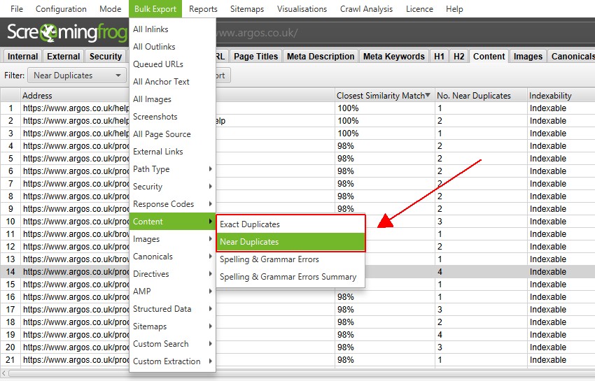Open the Reports menu
Screen dimensions: 595x381
point(203,8)
